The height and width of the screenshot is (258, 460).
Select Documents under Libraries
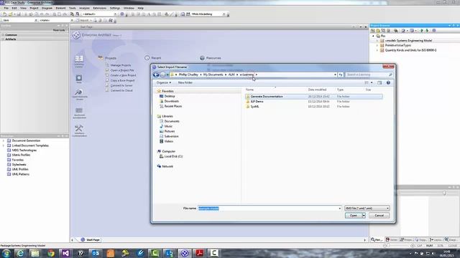coord(172,121)
